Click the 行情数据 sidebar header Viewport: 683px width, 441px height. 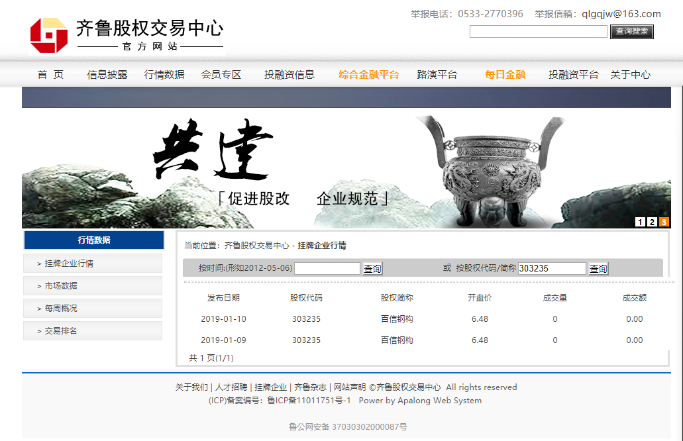pos(94,240)
